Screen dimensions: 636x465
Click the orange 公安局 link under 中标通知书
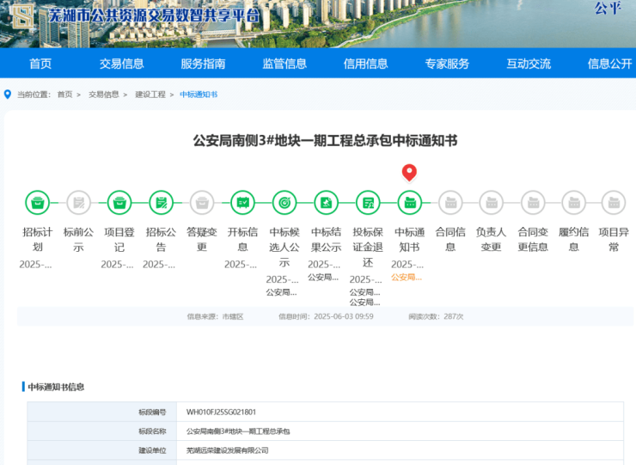pos(407,278)
